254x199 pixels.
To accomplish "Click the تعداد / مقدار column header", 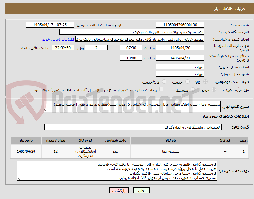I will pos(56,140).
